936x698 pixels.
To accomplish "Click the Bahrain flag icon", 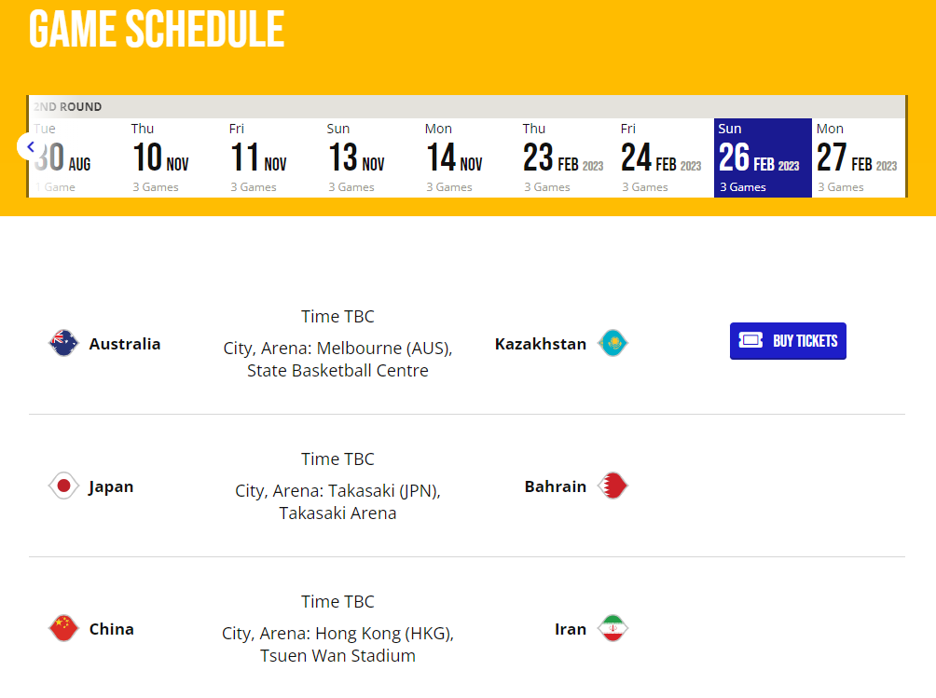I will pyautogui.click(x=613, y=486).
